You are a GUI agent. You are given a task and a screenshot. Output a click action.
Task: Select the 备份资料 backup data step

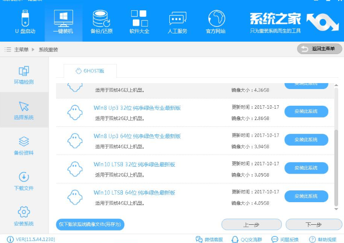click(x=24, y=146)
